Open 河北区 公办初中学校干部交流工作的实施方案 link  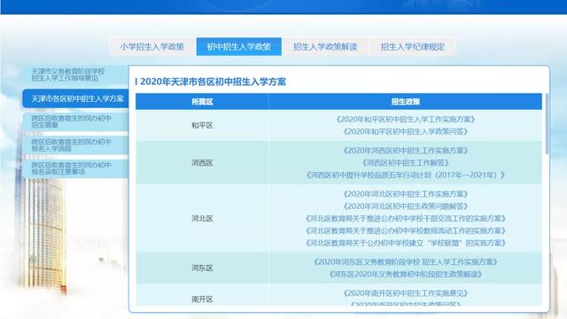[406, 219]
